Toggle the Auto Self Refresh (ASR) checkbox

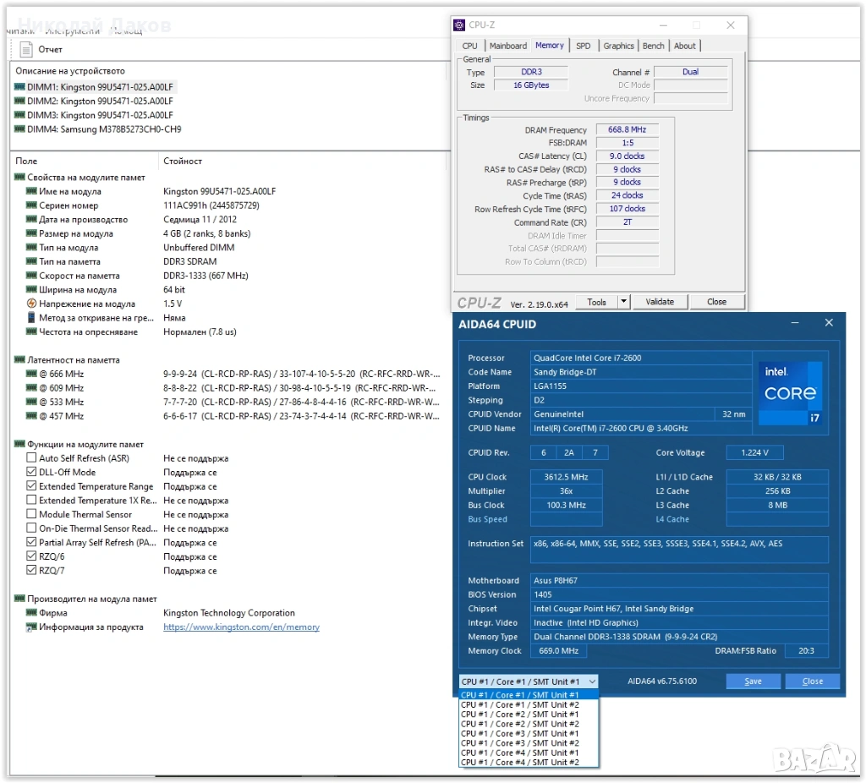point(32,458)
